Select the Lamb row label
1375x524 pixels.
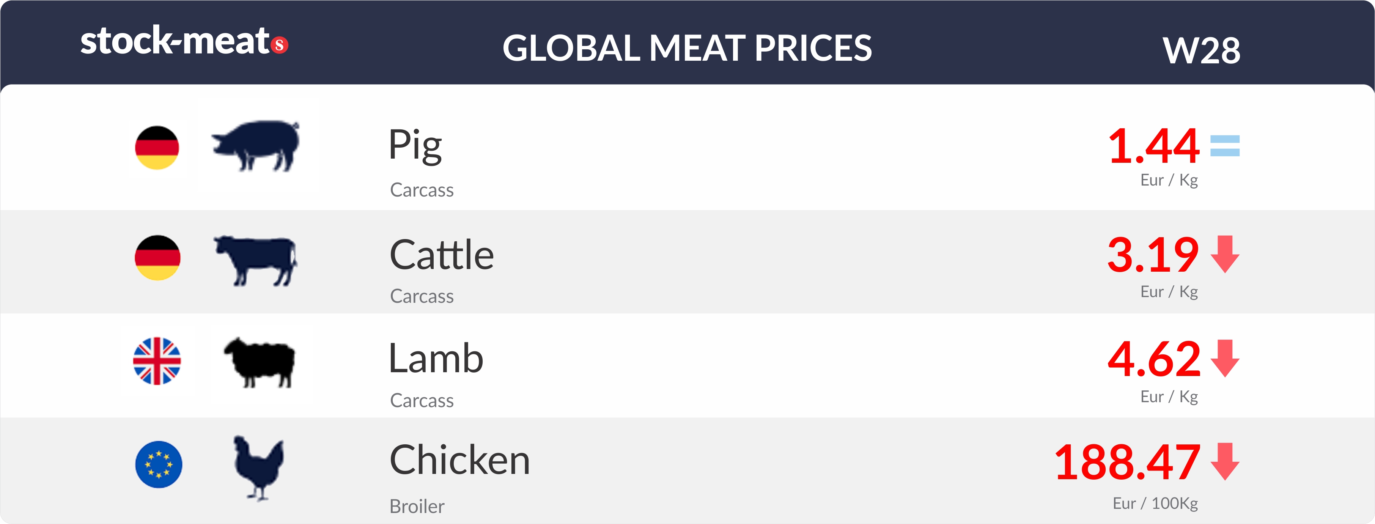436,358
